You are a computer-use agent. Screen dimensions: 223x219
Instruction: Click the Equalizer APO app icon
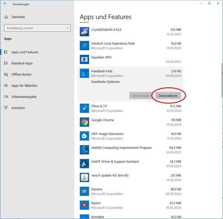click(85, 59)
